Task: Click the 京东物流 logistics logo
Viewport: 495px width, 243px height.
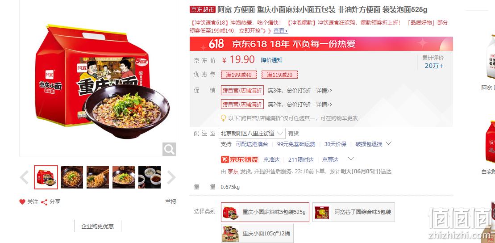Action: coord(240,159)
